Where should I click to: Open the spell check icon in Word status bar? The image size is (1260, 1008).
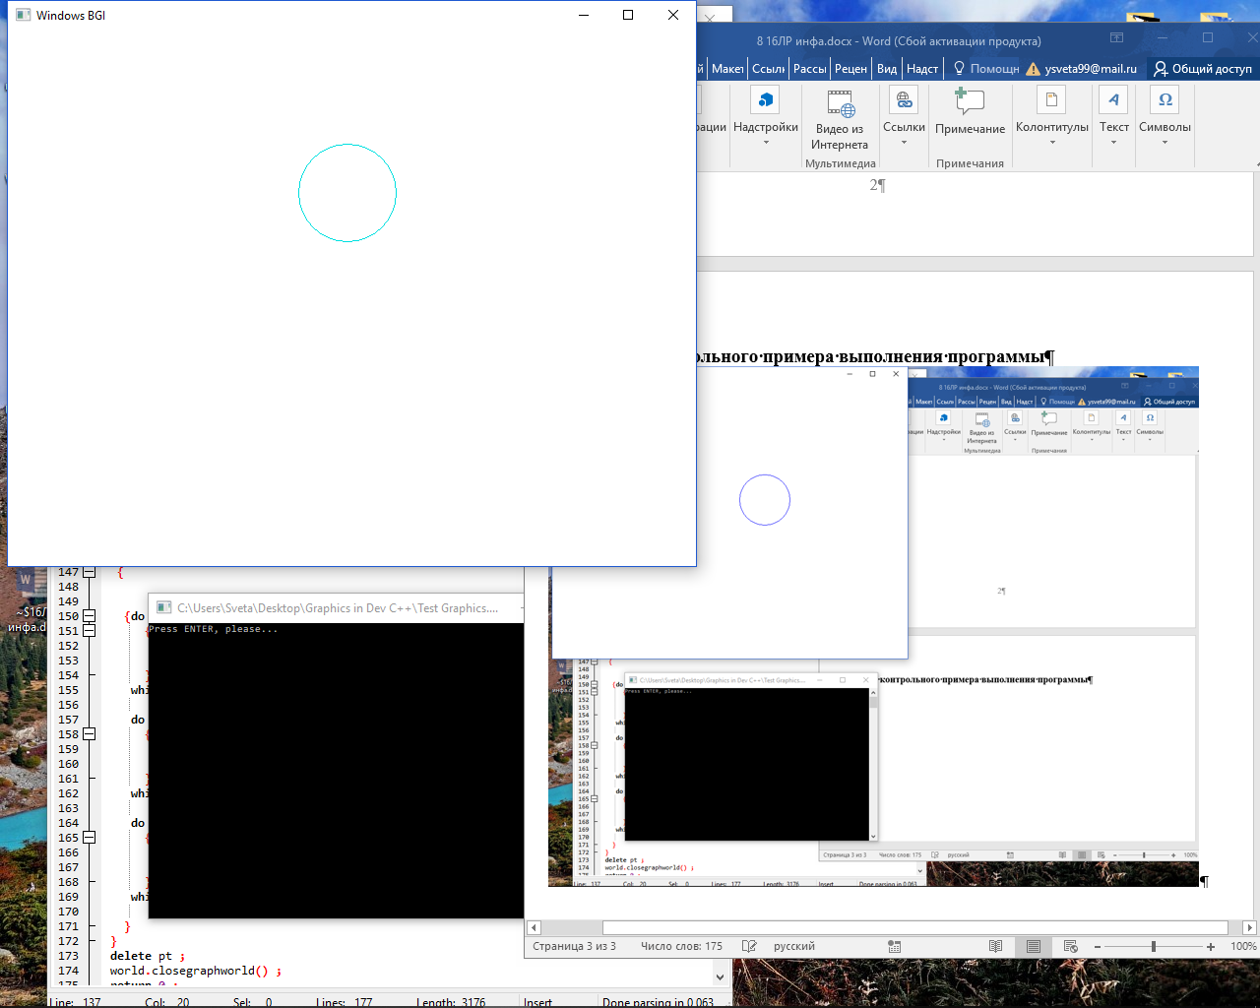749,946
